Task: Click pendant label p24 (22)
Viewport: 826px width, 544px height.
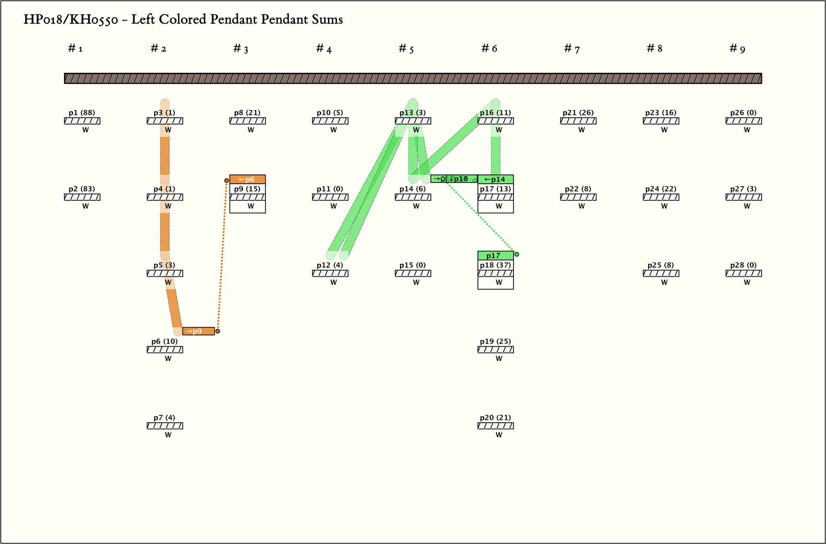Action: [x=661, y=189]
